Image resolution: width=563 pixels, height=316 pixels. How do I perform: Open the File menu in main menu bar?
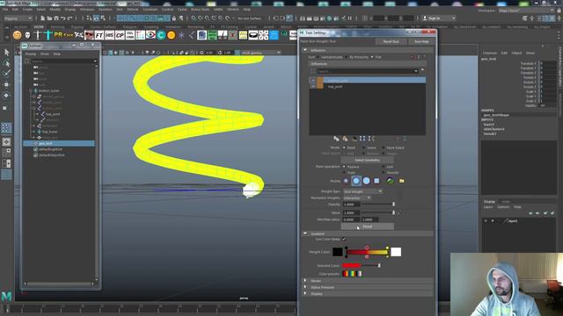[5, 10]
